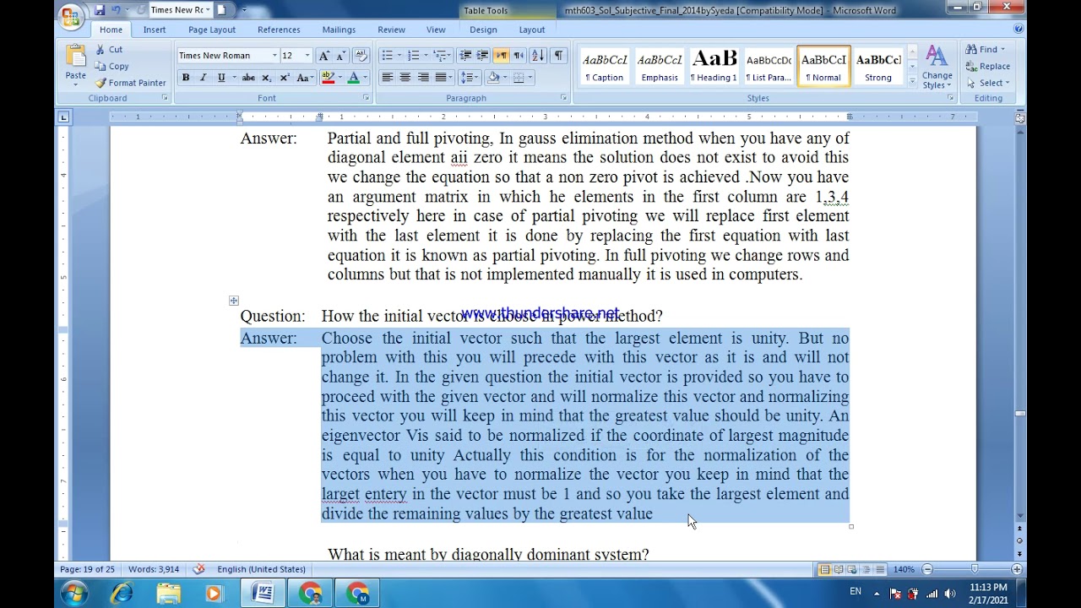Activate the Format Painter
Screen dimensions: 1081x608
(130, 83)
